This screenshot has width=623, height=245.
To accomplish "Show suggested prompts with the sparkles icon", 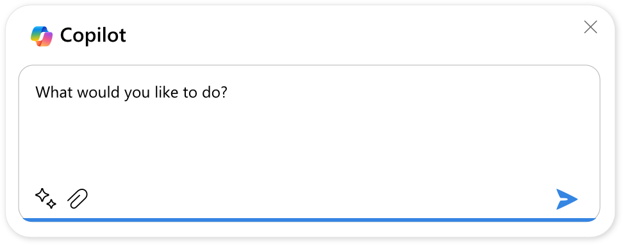I will coord(46,198).
